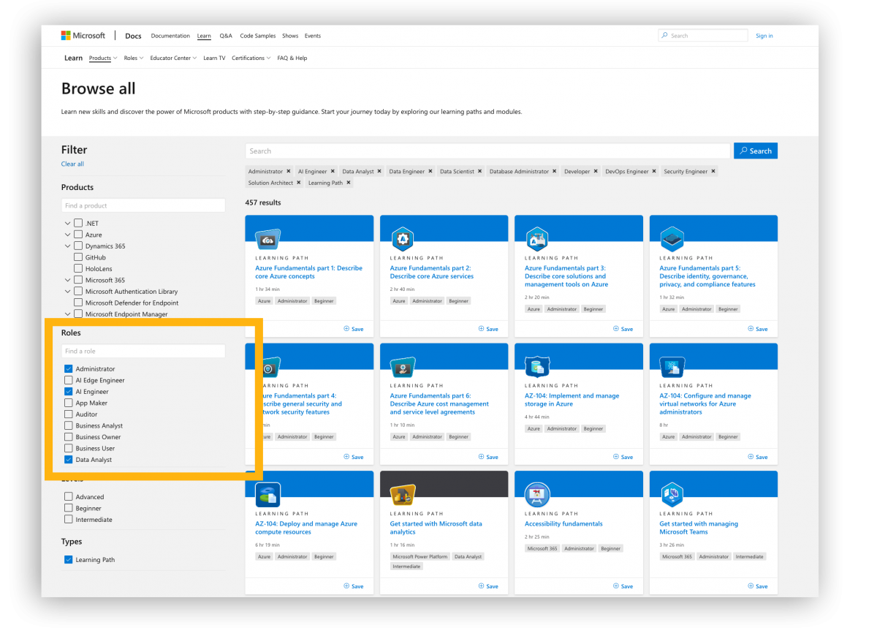
Task: Uncheck the Learning Path type checkbox
Action: [x=69, y=560]
